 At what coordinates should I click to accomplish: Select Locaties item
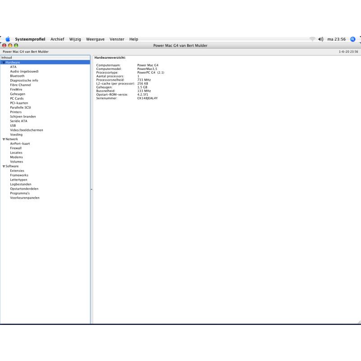[x=16, y=153]
